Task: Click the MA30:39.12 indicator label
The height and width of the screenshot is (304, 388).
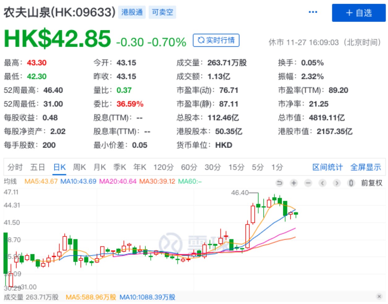Action: (157, 181)
